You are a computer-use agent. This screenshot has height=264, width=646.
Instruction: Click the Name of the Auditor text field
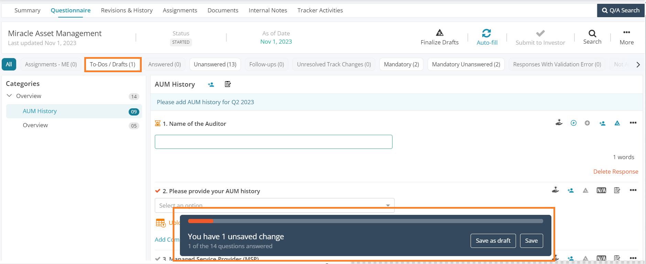pos(273,142)
